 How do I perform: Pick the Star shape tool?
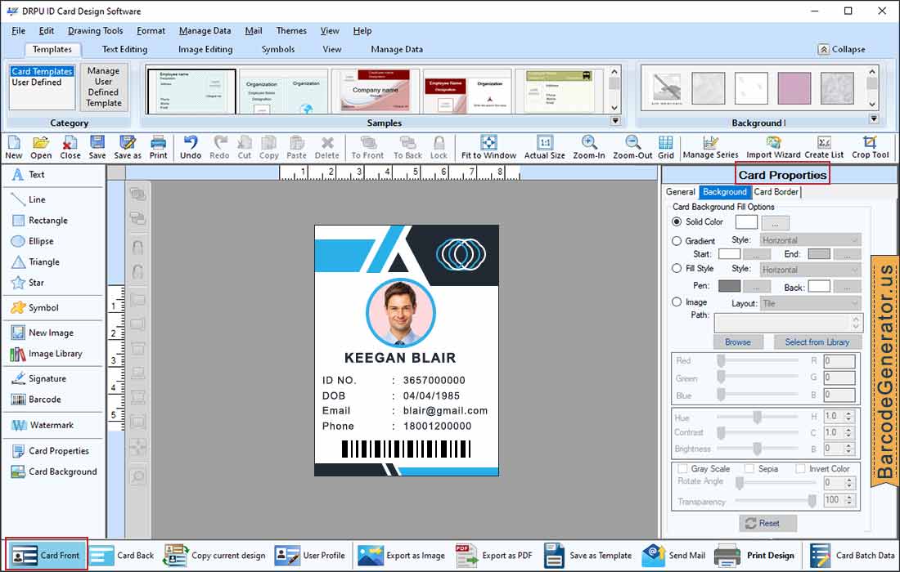click(x=28, y=283)
